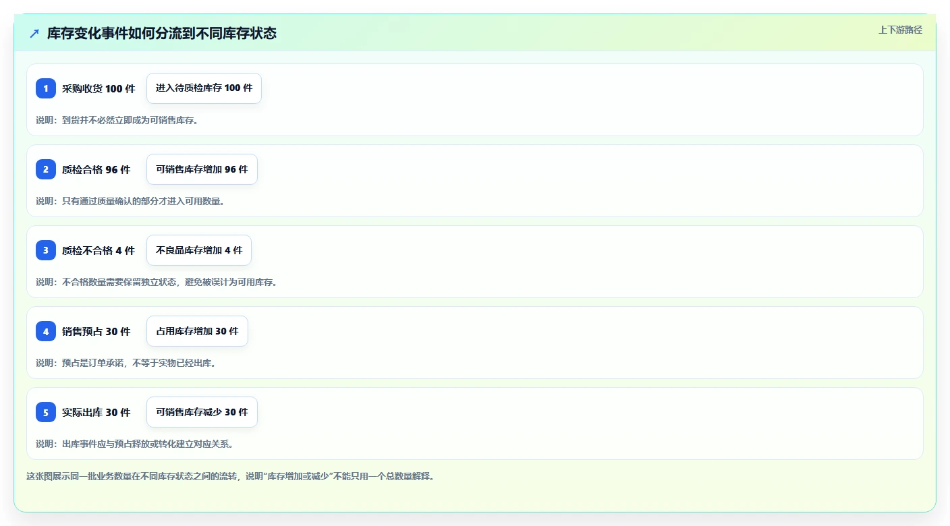This screenshot has width=950, height=526.
Task: Click the 占用库存增加 30 件 chip
Action: pos(197,331)
